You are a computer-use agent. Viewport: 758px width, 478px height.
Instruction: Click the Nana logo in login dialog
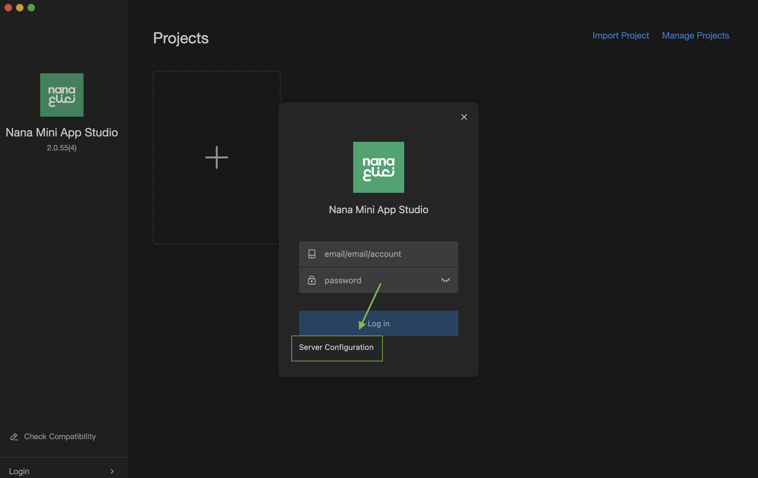[x=378, y=167]
